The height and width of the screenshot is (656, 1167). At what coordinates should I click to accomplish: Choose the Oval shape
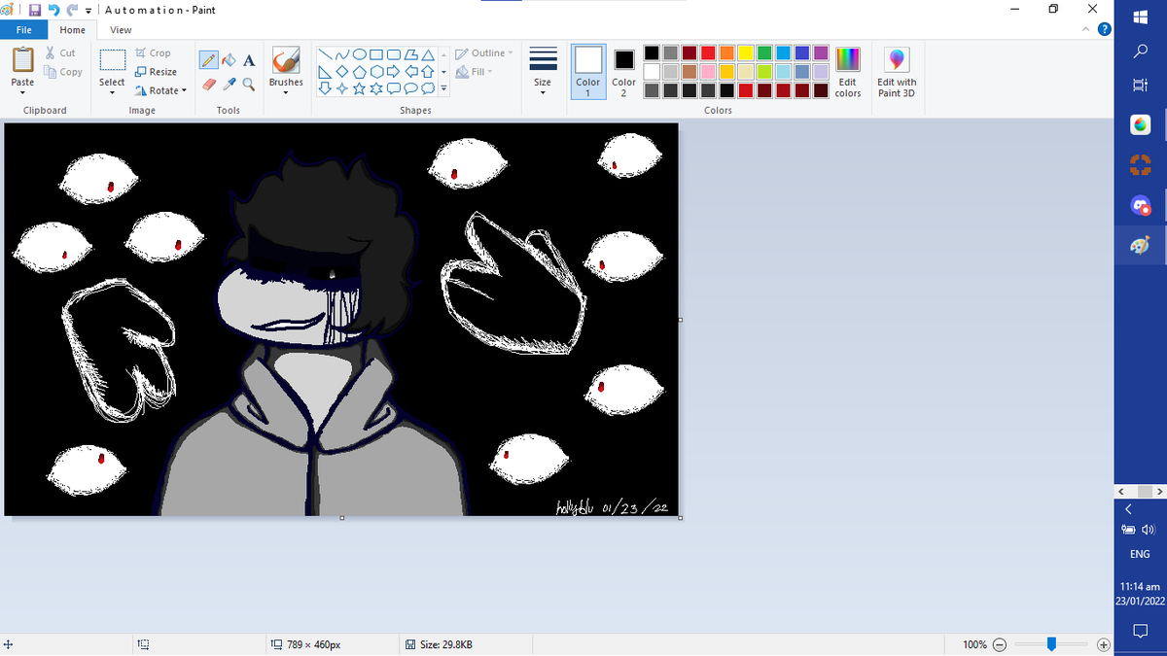(360, 54)
